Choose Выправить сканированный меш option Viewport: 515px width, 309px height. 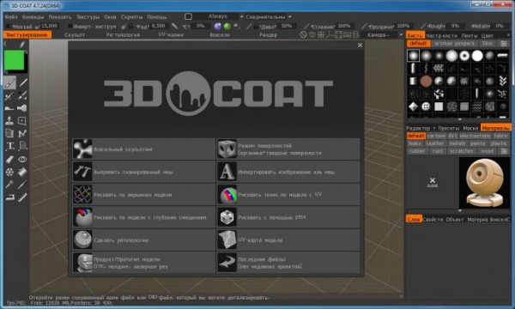coord(143,172)
